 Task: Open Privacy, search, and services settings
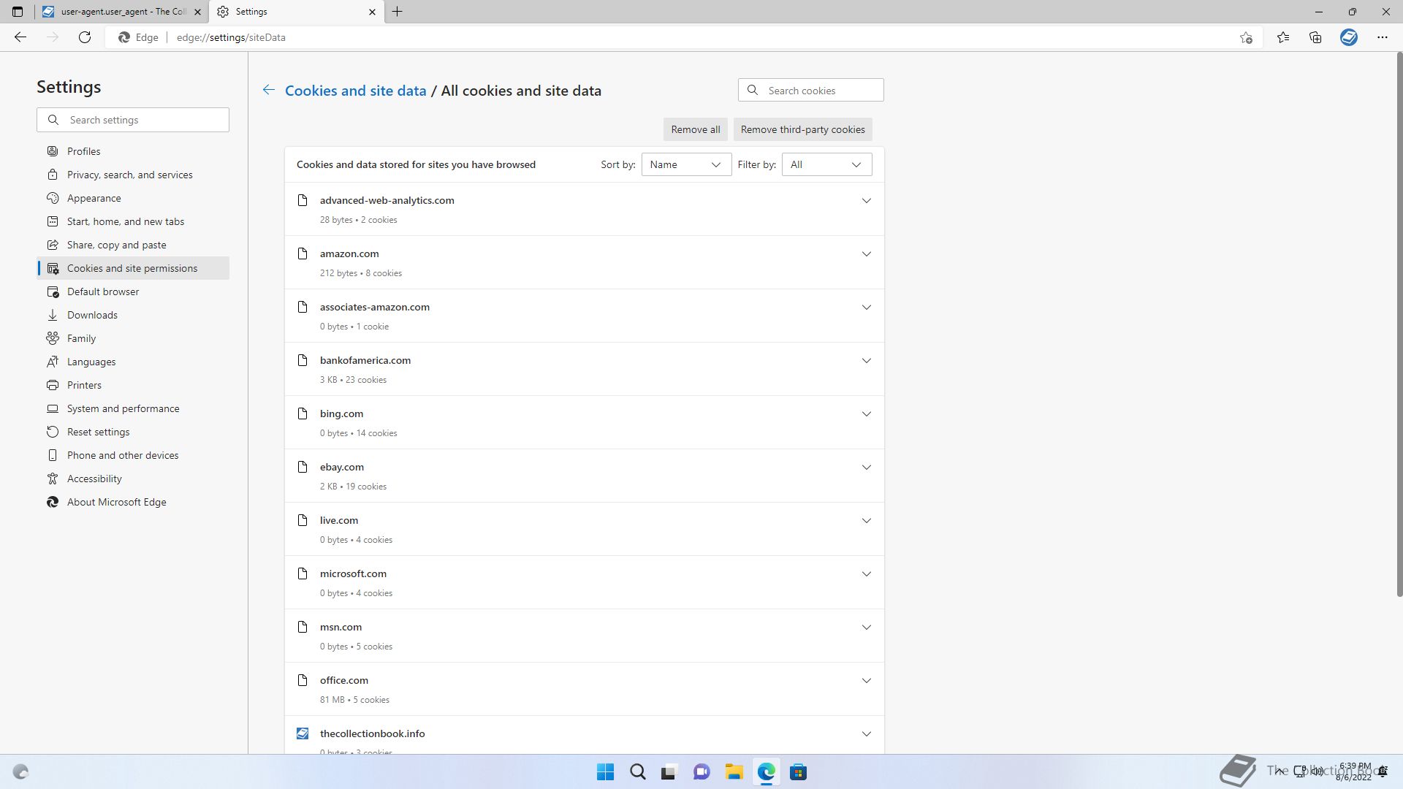133,175
